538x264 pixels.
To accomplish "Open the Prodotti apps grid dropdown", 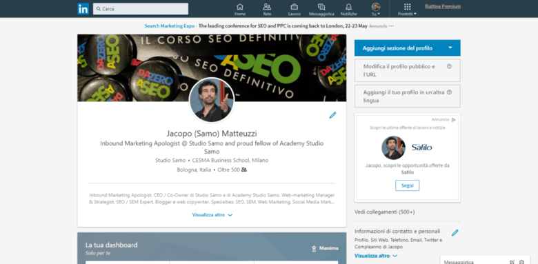I will tap(407, 9).
